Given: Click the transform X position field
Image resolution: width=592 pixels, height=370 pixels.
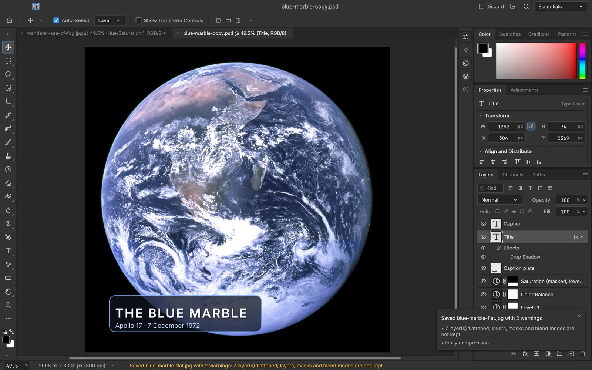Looking at the screenshot, I should tap(507, 138).
